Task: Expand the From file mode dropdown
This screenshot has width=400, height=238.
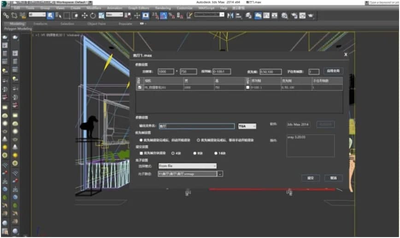Action: coord(187,166)
